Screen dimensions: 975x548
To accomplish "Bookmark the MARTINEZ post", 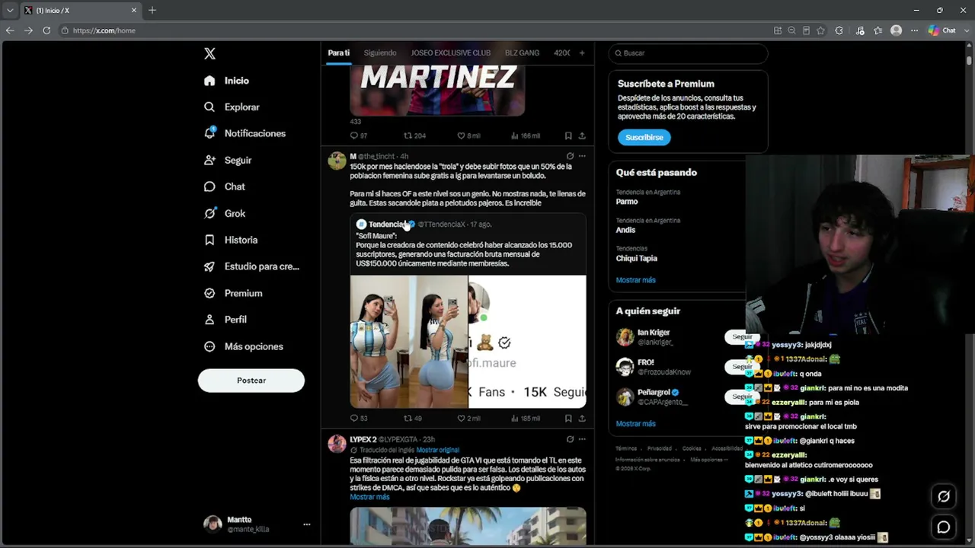I will pos(568,135).
